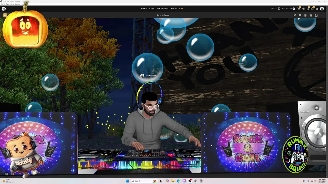The width and height of the screenshot is (328, 184).
Task: Open Discord from taskbar
Action: click(x=184, y=181)
